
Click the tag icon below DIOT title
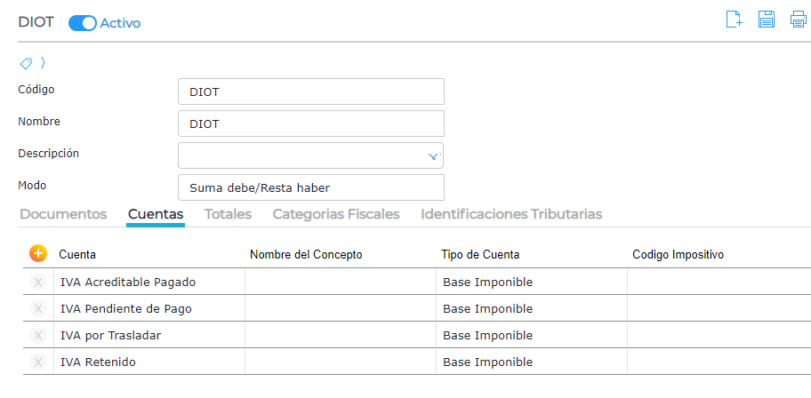[26, 63]
